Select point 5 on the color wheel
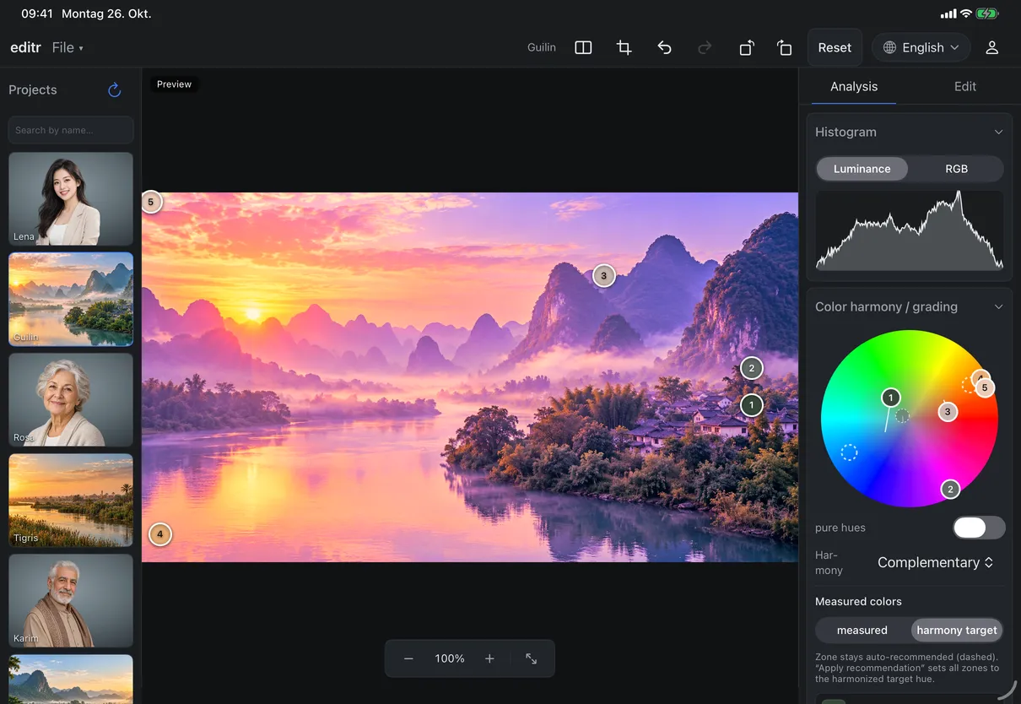1021x704 pixels. point(984,387)
